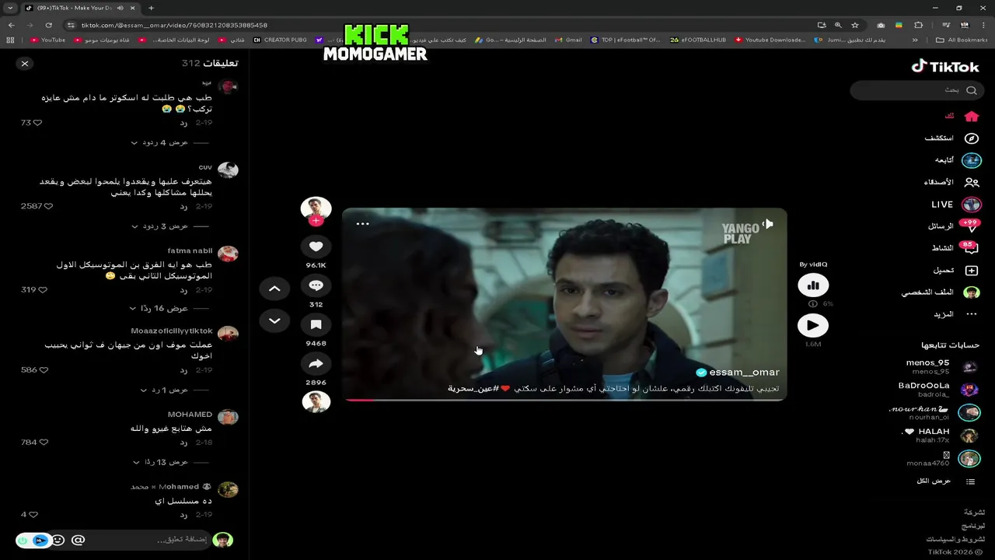Reply (رد) to cuv's comment
Screen dimensions: 995x560
pyautogui.click(x=184, y=207)
